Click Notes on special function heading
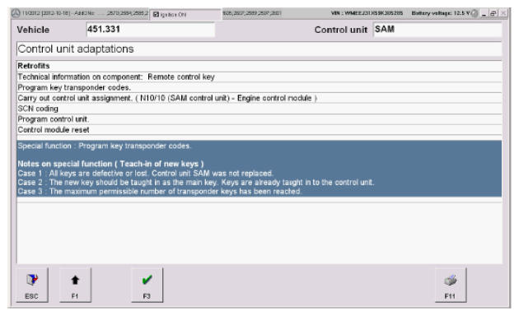This screenshot has width=519, height=316. click(x=110, y=164)
